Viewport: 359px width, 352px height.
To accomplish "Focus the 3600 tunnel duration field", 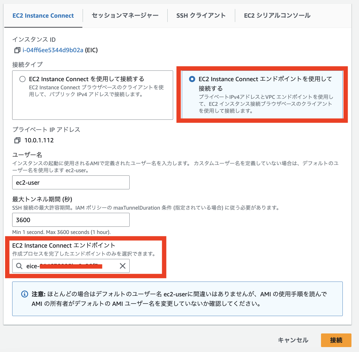I will point(71,220).
